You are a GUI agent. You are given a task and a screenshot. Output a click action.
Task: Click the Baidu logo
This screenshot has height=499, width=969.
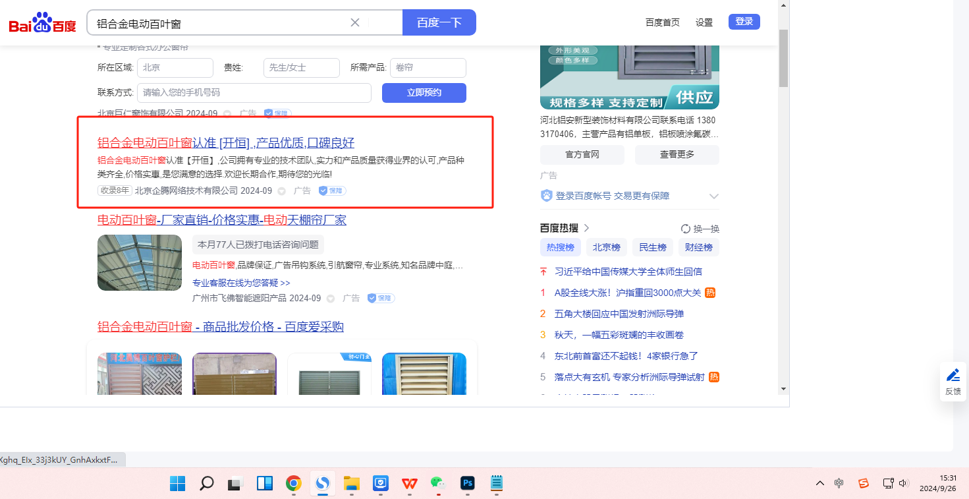[42, 23]
